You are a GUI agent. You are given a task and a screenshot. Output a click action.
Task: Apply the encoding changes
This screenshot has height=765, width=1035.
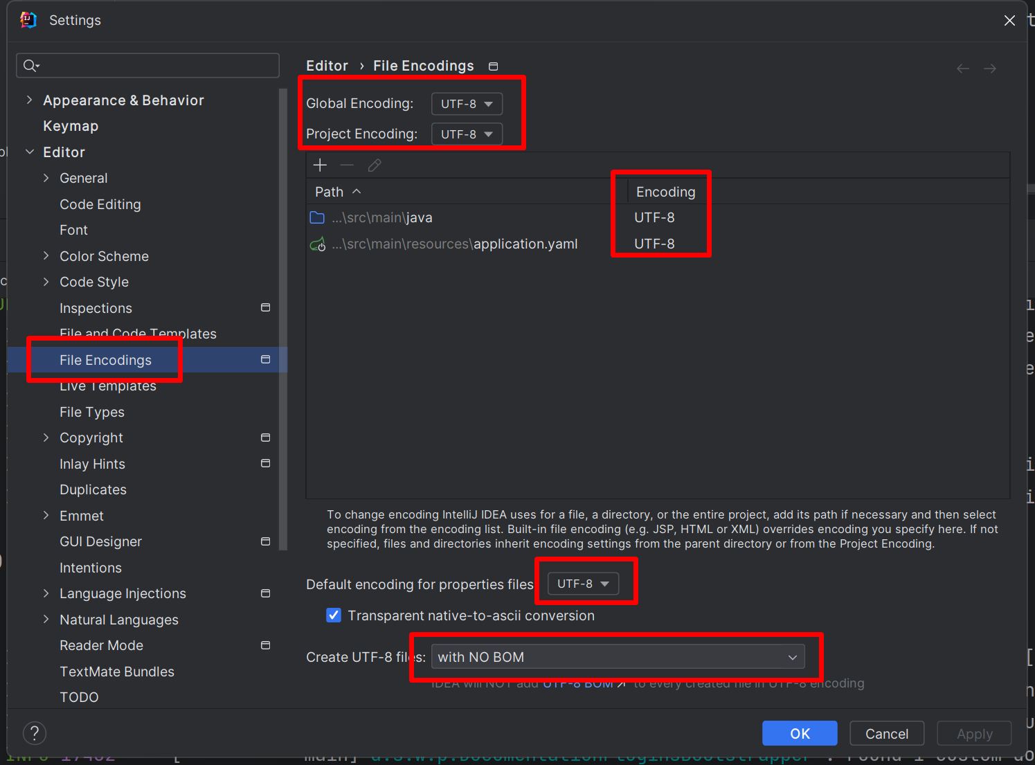pyautogui.click(x=974, y=733)
